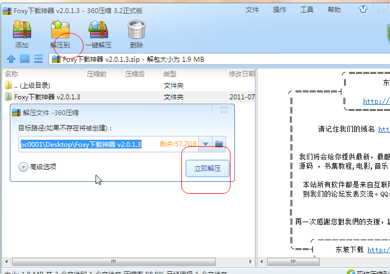Click file list scrollbar left arrow
Screen dimensions: 390x274
tap(7, 261)
